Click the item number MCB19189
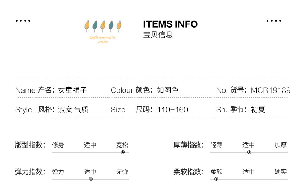 (x=270, y=91)
